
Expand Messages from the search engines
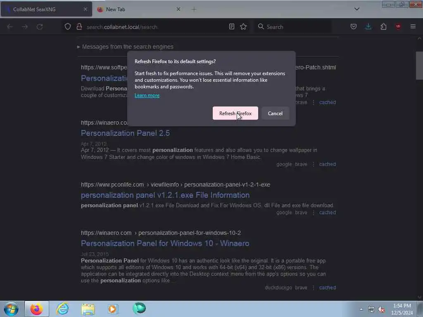coord(125,47)
